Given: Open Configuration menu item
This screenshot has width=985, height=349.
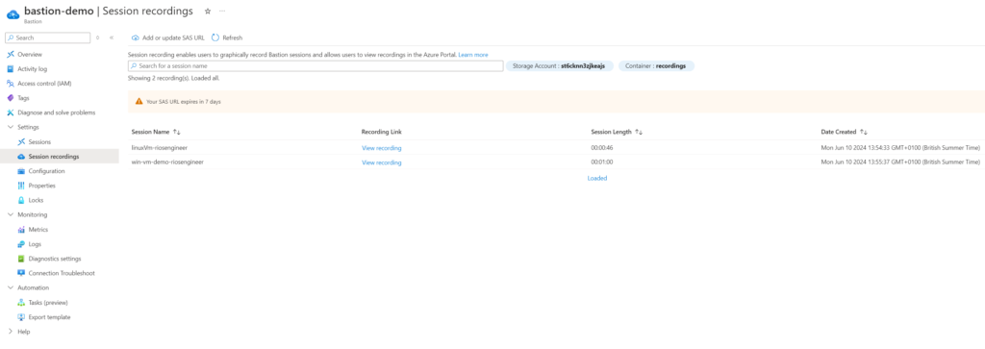Looking at the screenshot, I should [x=46, y=171].
